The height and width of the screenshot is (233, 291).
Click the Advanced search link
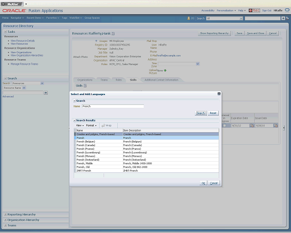click(x=8, y=96)
